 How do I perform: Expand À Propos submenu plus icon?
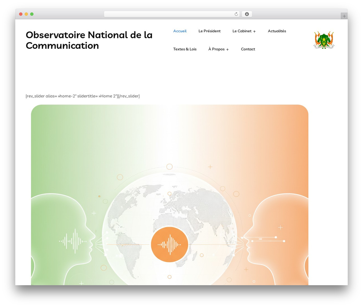[227, 50]
